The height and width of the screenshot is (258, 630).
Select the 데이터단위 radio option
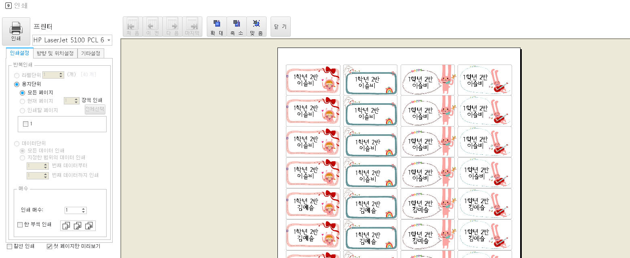click(x=17, y=144)
